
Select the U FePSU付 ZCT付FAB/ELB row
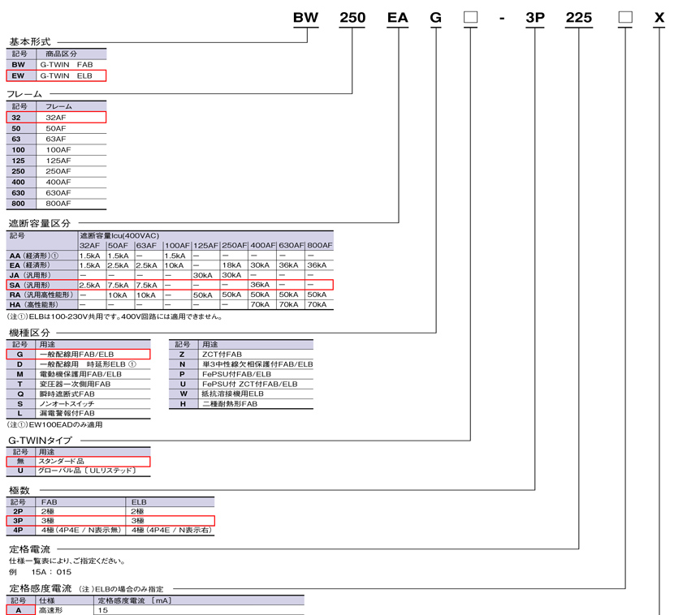click(241, 384)
